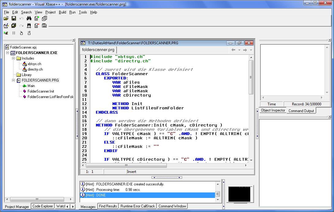The image size is (334, 212).
Task: Click the black preview box at bottom right
Action: [240, 194]
